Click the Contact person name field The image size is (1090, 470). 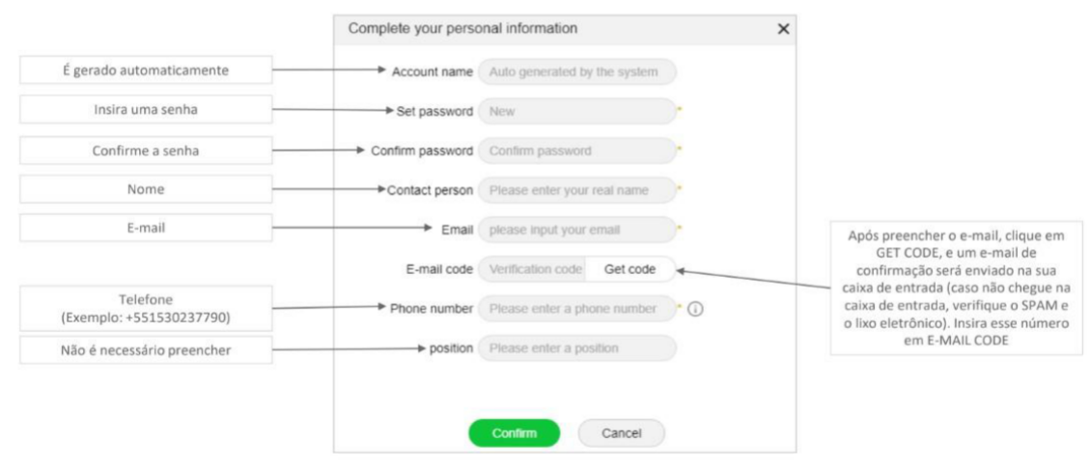pos(576,190)
